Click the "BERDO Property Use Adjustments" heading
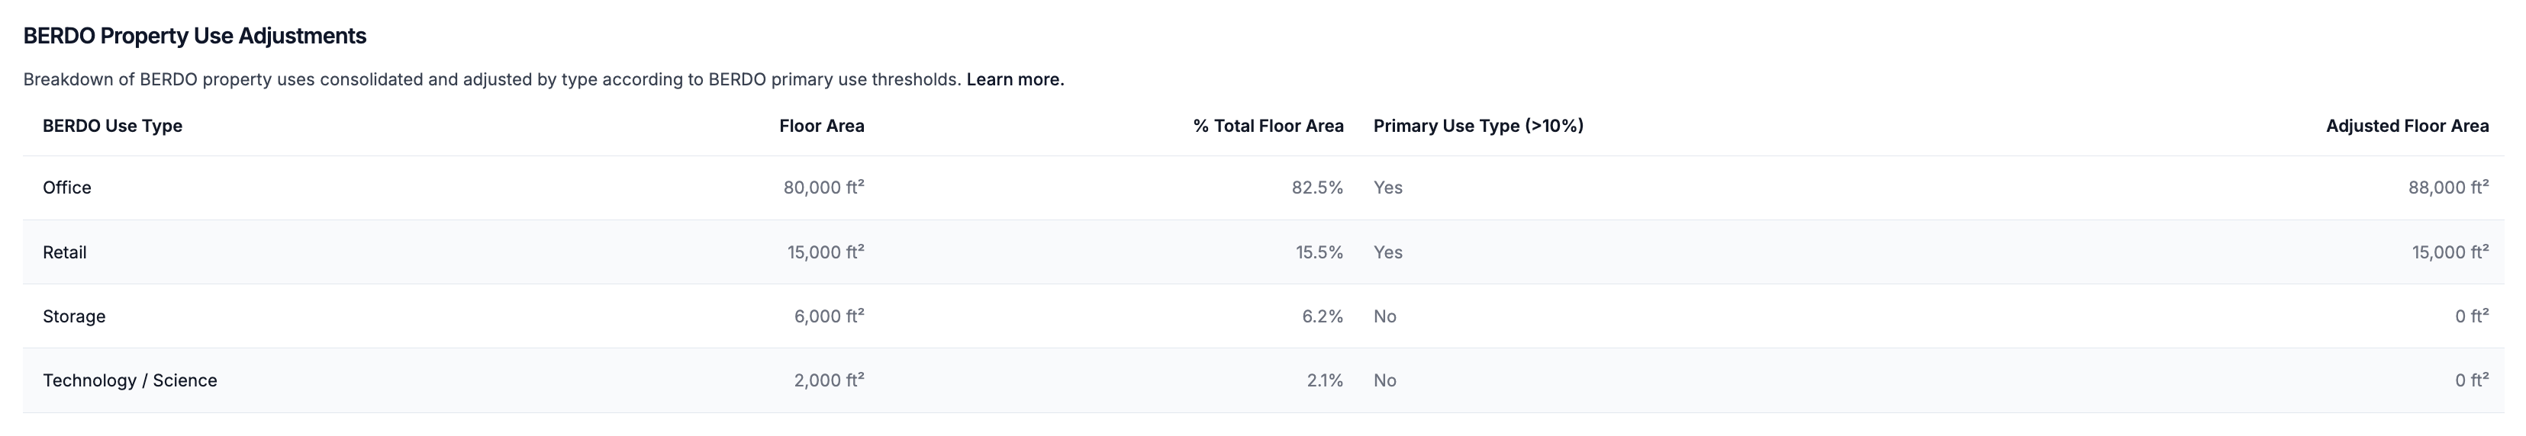This screenshot has width=2526, height=436. click(x=194, y=37)
